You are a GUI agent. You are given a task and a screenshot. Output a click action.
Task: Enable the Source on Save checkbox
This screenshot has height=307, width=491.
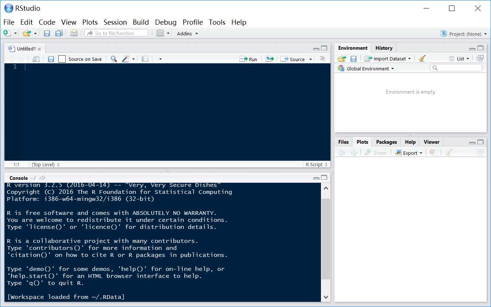click(62, 59)
